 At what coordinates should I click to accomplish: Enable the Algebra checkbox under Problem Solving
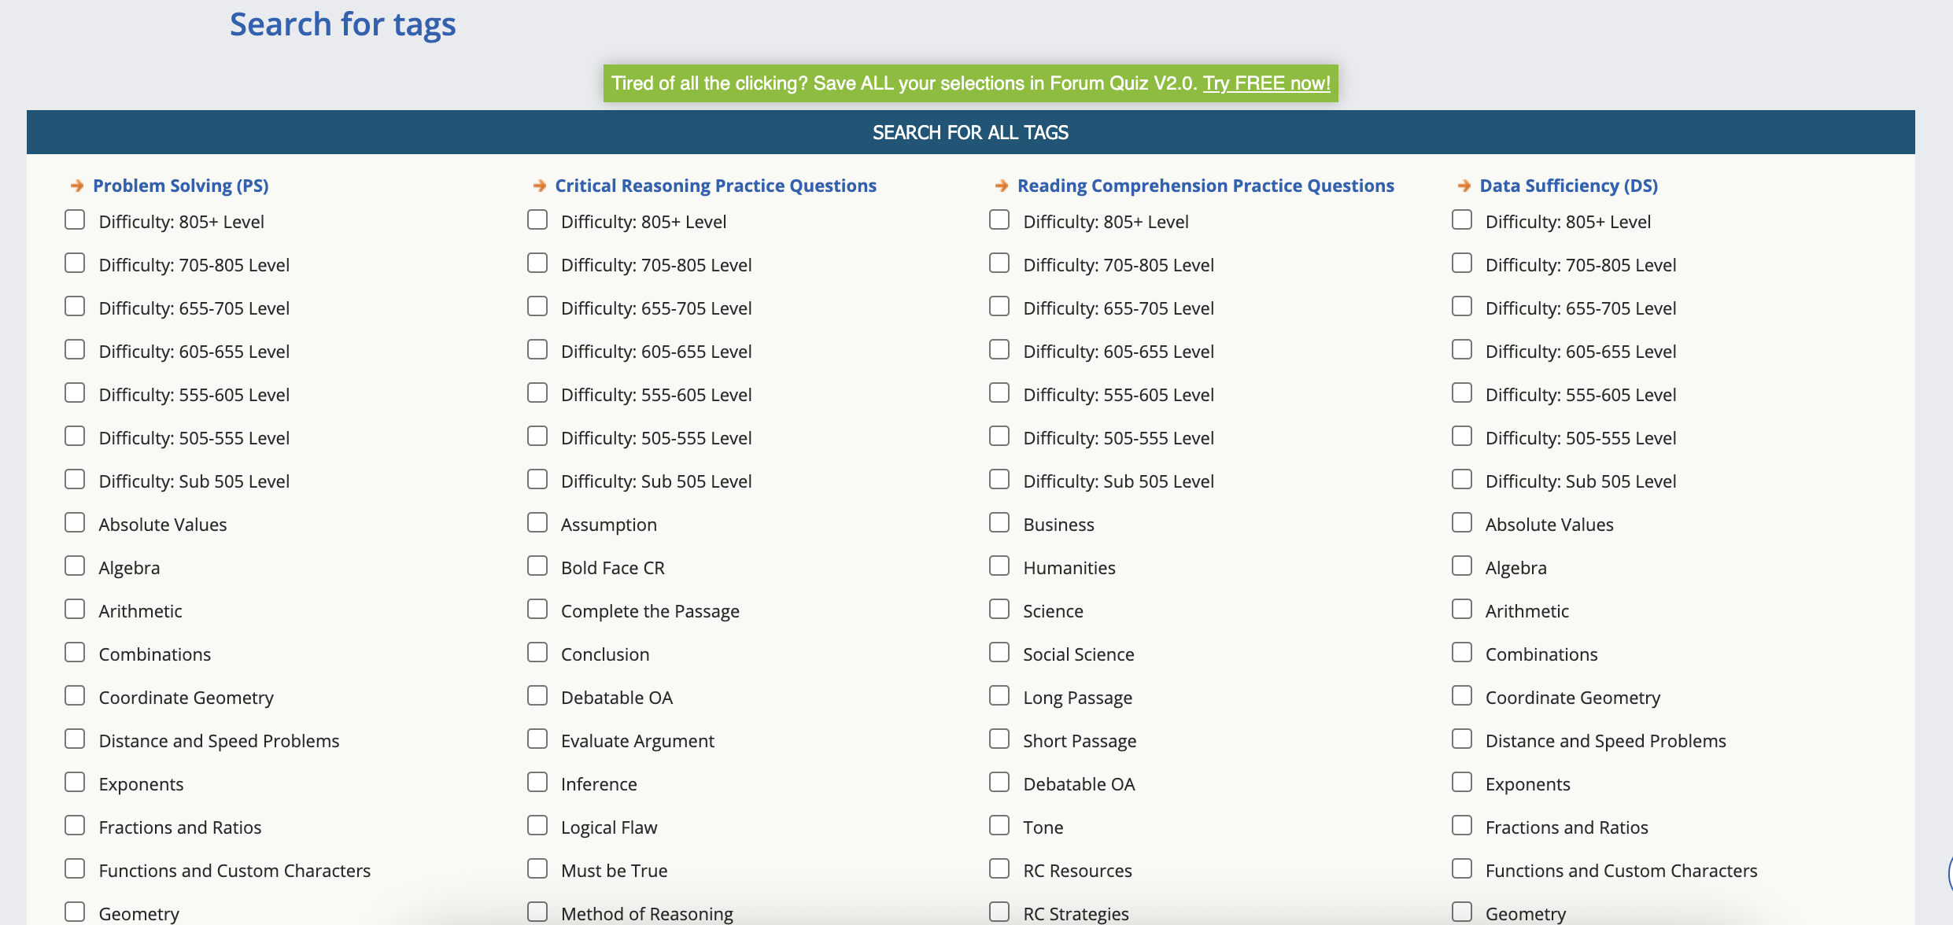(x=75, y=566)
